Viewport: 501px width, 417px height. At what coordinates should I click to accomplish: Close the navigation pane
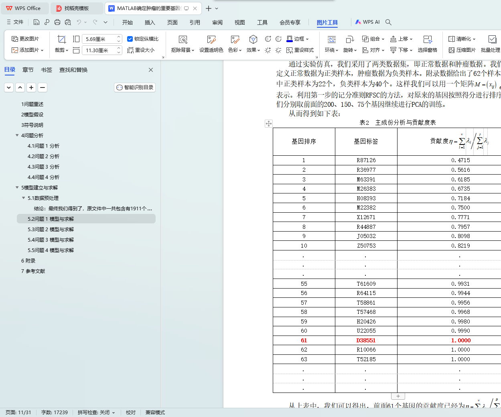click(x=151, y=70)
